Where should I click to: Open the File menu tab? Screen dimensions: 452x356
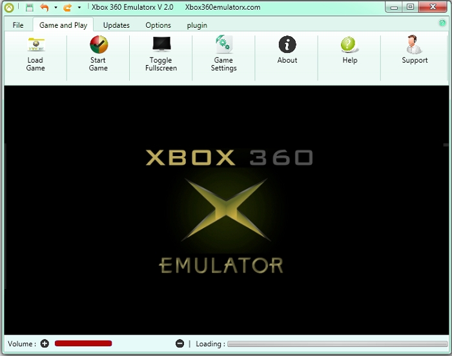click(x=18, y=25)
